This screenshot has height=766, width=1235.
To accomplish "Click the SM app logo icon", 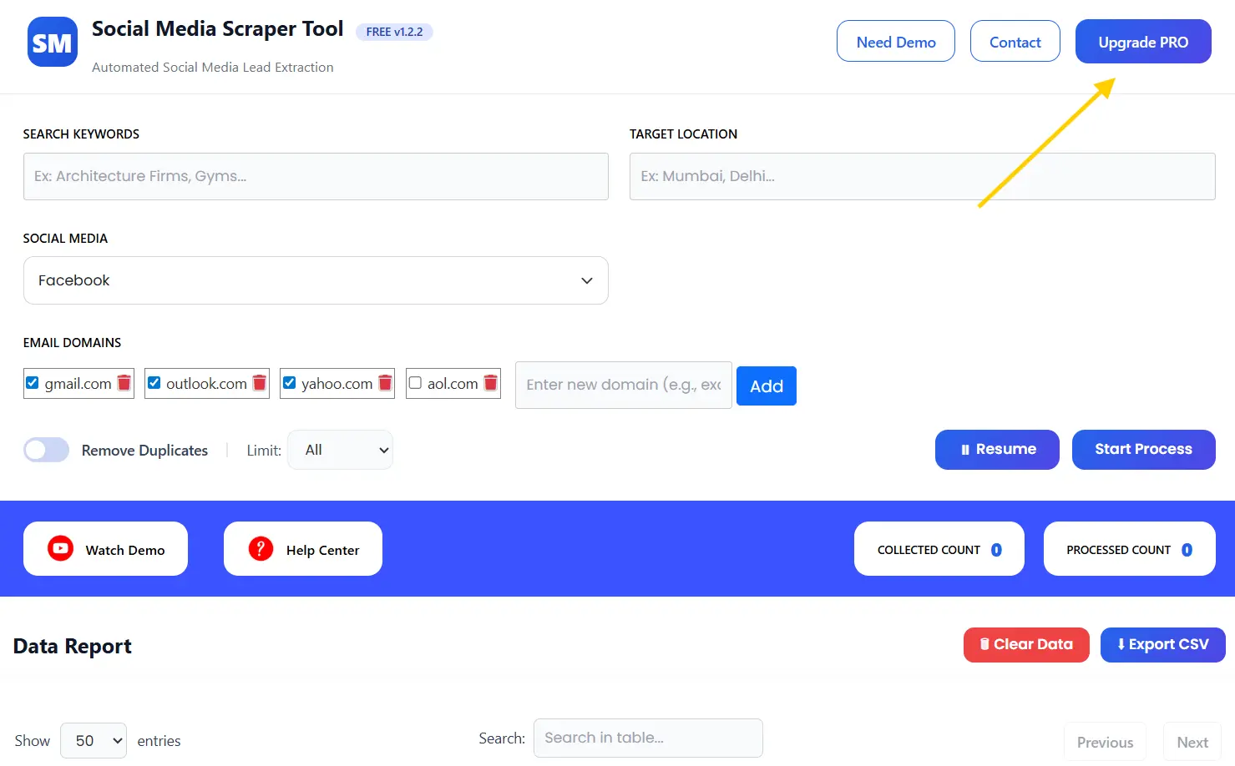I will coord(53,42).
